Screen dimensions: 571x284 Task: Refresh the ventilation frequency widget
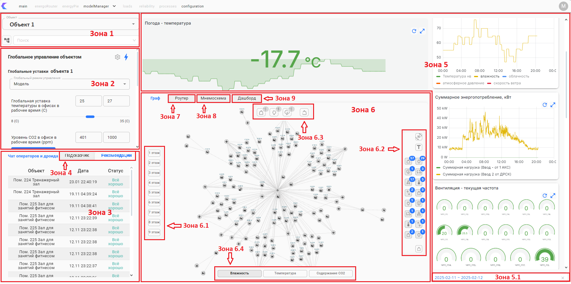[544, 196]
